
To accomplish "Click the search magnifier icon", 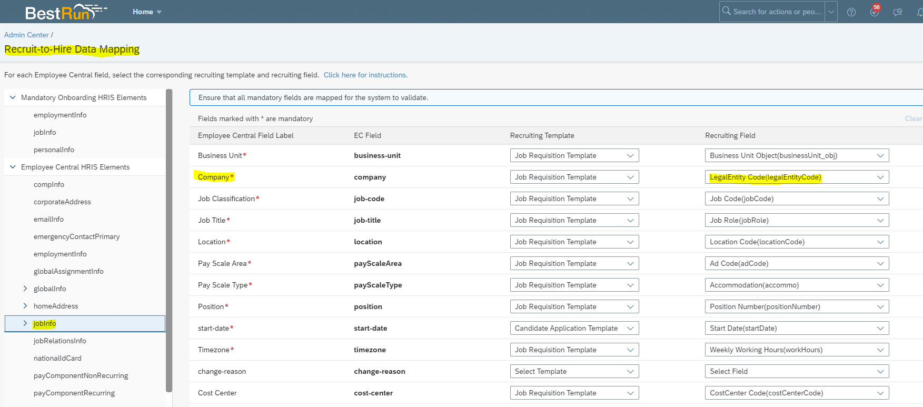I will click(727, 11).
